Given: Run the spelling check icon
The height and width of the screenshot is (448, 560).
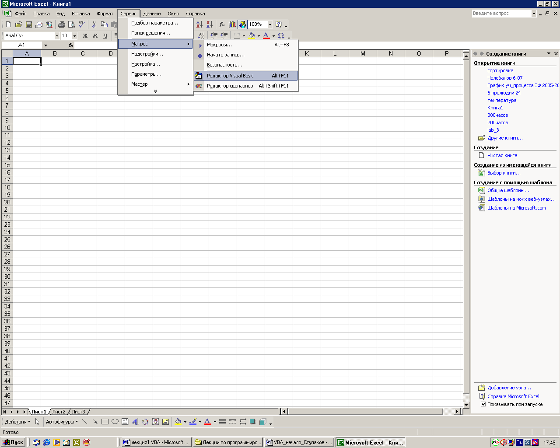Looking at the screenshot, I should (x=82, y=24).
